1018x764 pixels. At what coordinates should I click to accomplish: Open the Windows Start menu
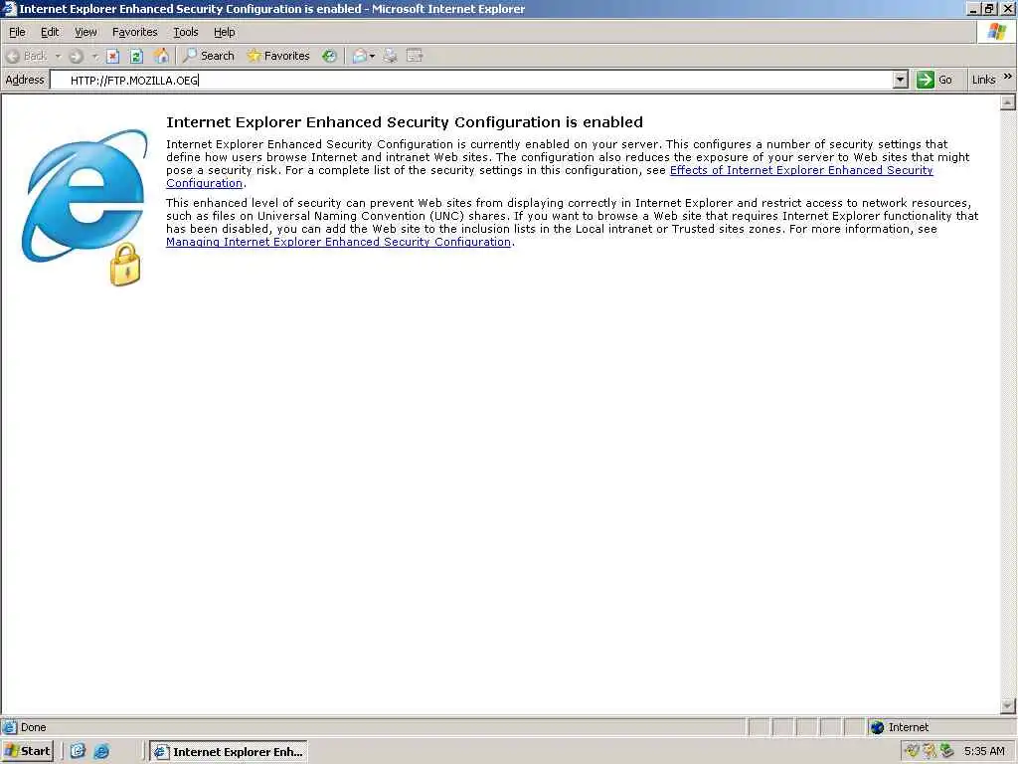click(x=27, y=752)
